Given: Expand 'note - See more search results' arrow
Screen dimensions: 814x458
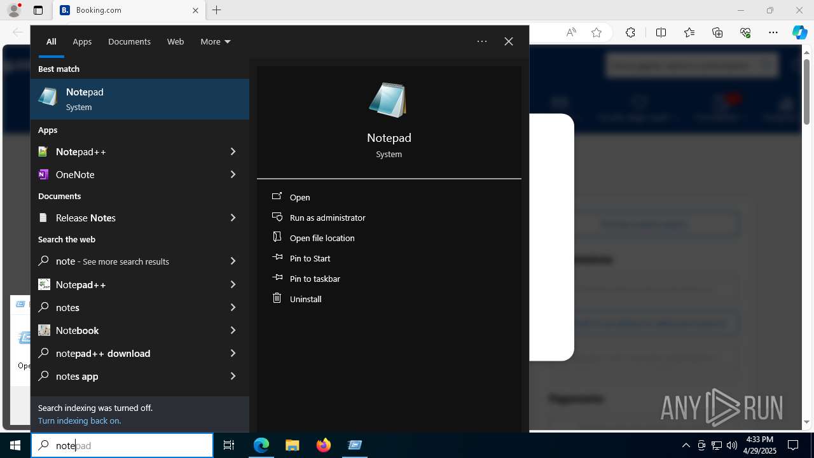Looking at the screenshot, I should click(x=233, y=261).
